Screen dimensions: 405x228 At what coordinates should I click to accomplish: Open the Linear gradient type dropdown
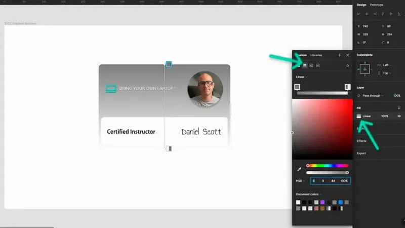302,77
